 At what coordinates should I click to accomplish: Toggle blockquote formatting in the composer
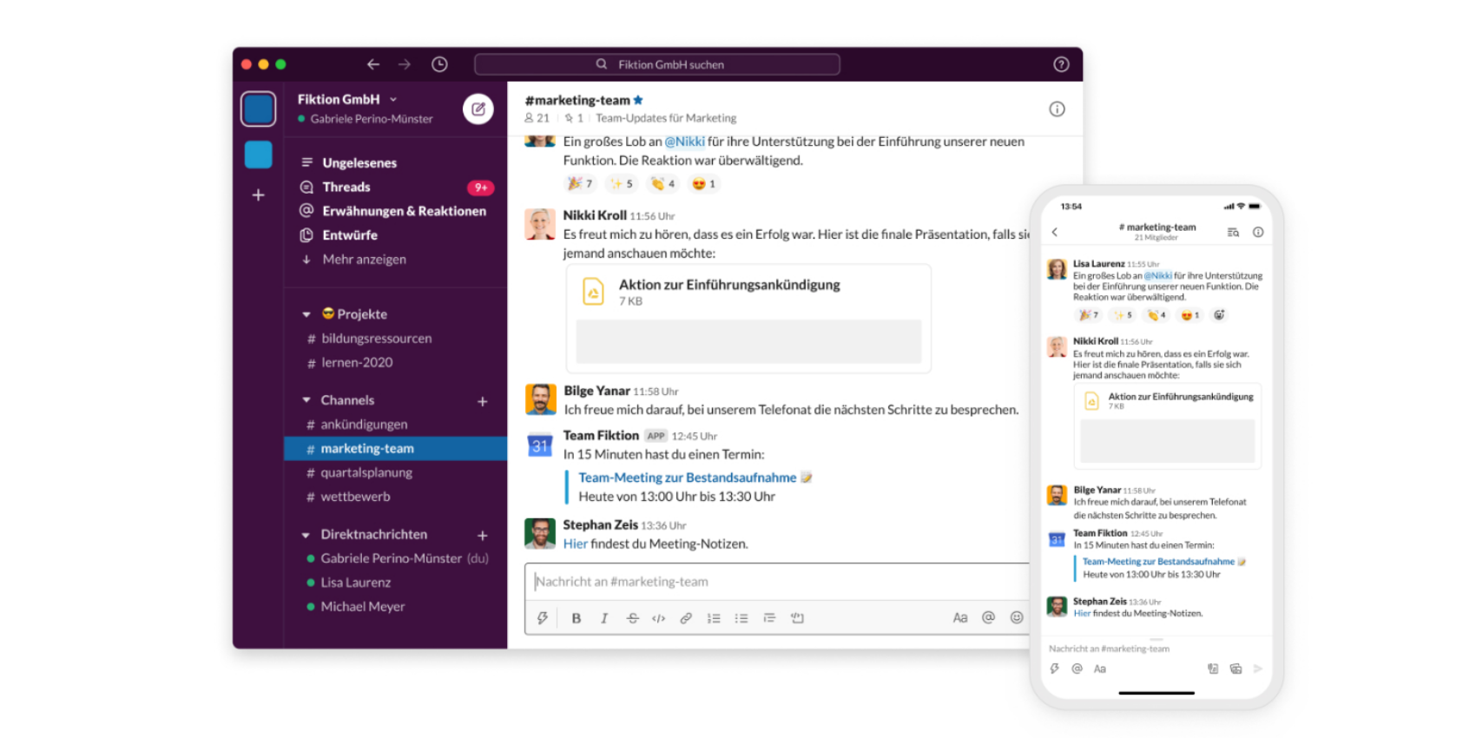[x=769, y=618]
